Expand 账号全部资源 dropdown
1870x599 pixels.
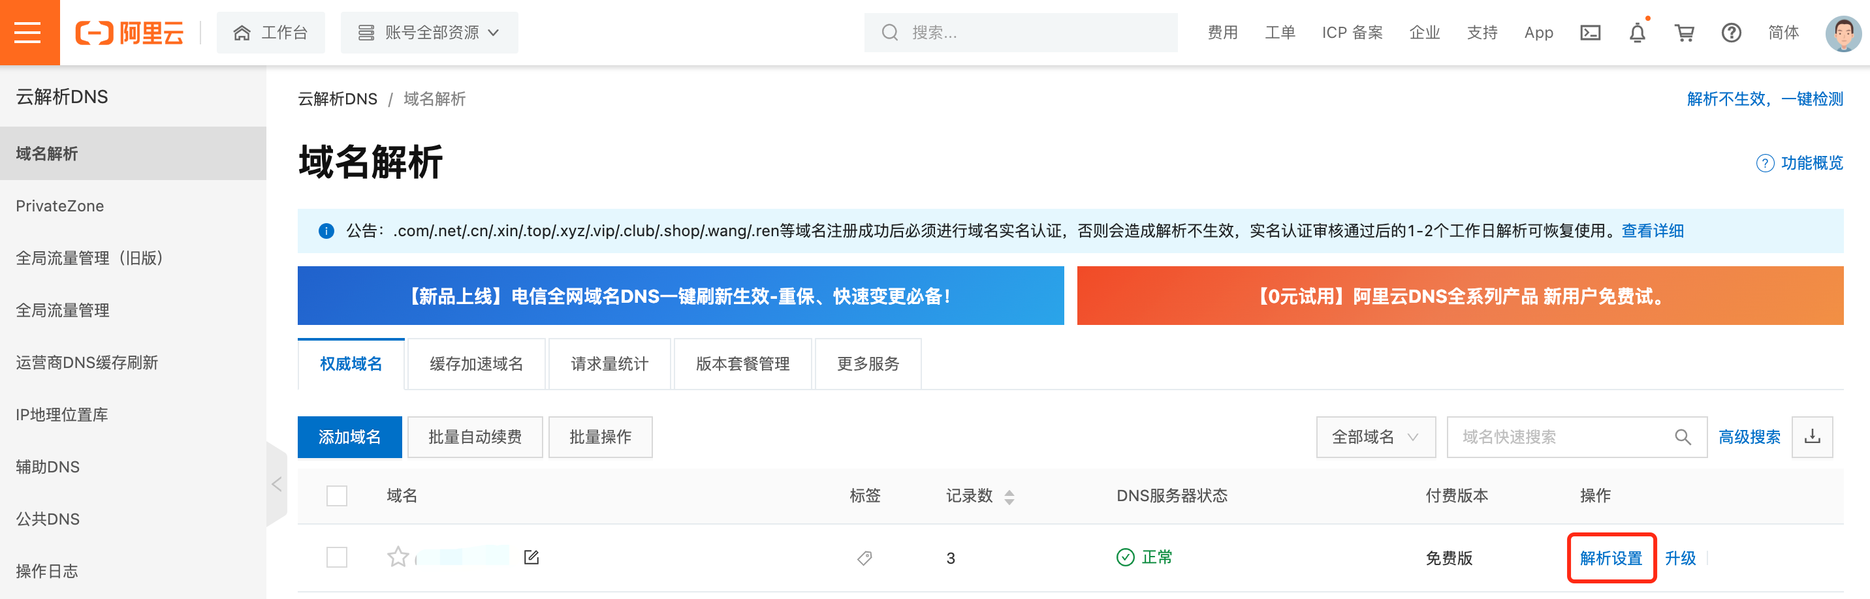click(x=429, y=33)
